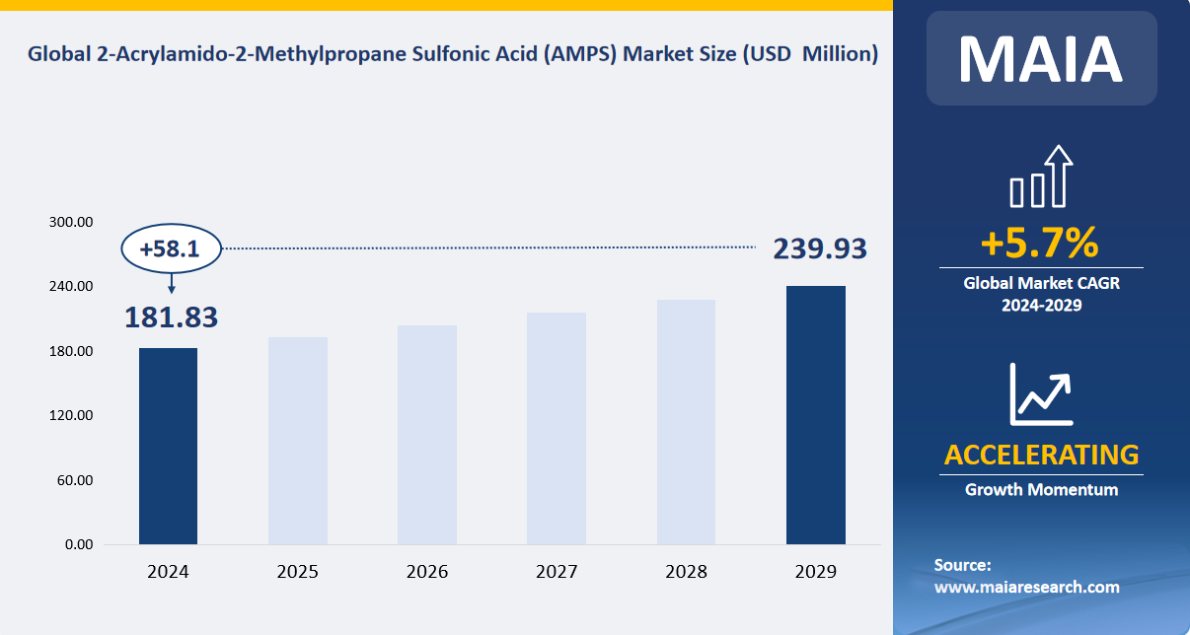Click the chart title text
This screenshot has width=1190, height=635.
point(453,54)
